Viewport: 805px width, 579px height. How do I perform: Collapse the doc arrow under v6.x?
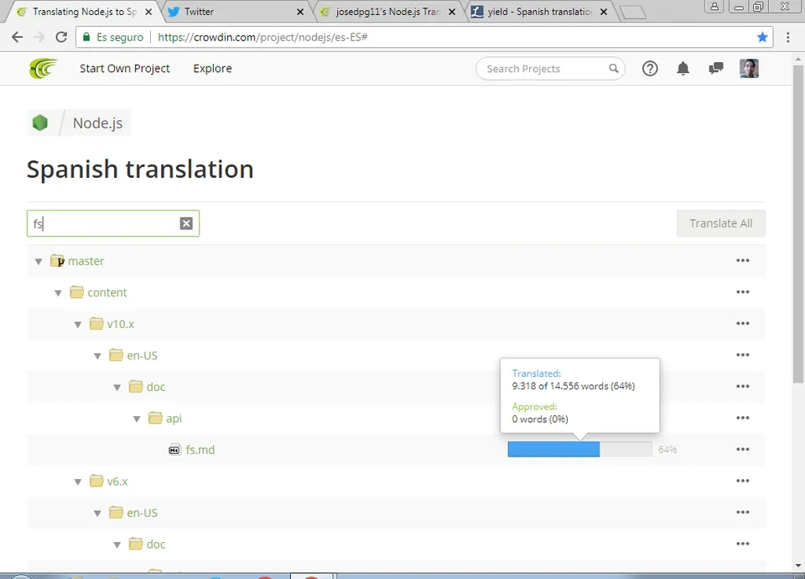(x=117, y=545)
